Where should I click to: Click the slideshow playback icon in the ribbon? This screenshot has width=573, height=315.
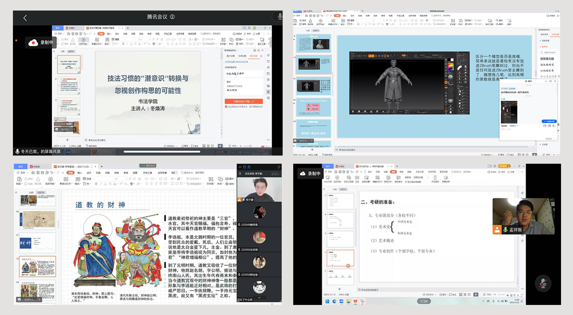pos(50,179)
